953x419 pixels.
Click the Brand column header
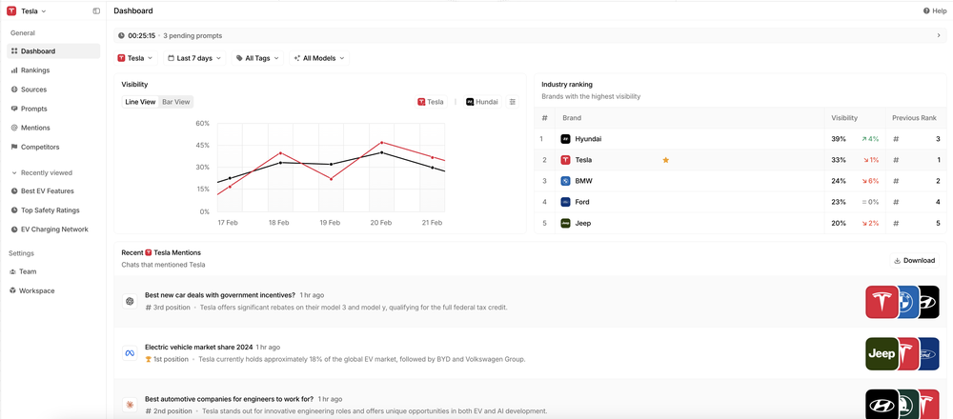(x=571, y=118)
